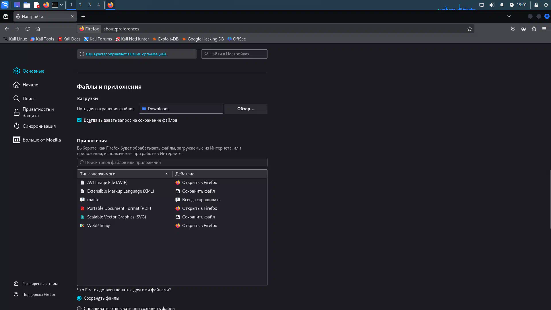Open the Pocket save icon

coord(513,29)
